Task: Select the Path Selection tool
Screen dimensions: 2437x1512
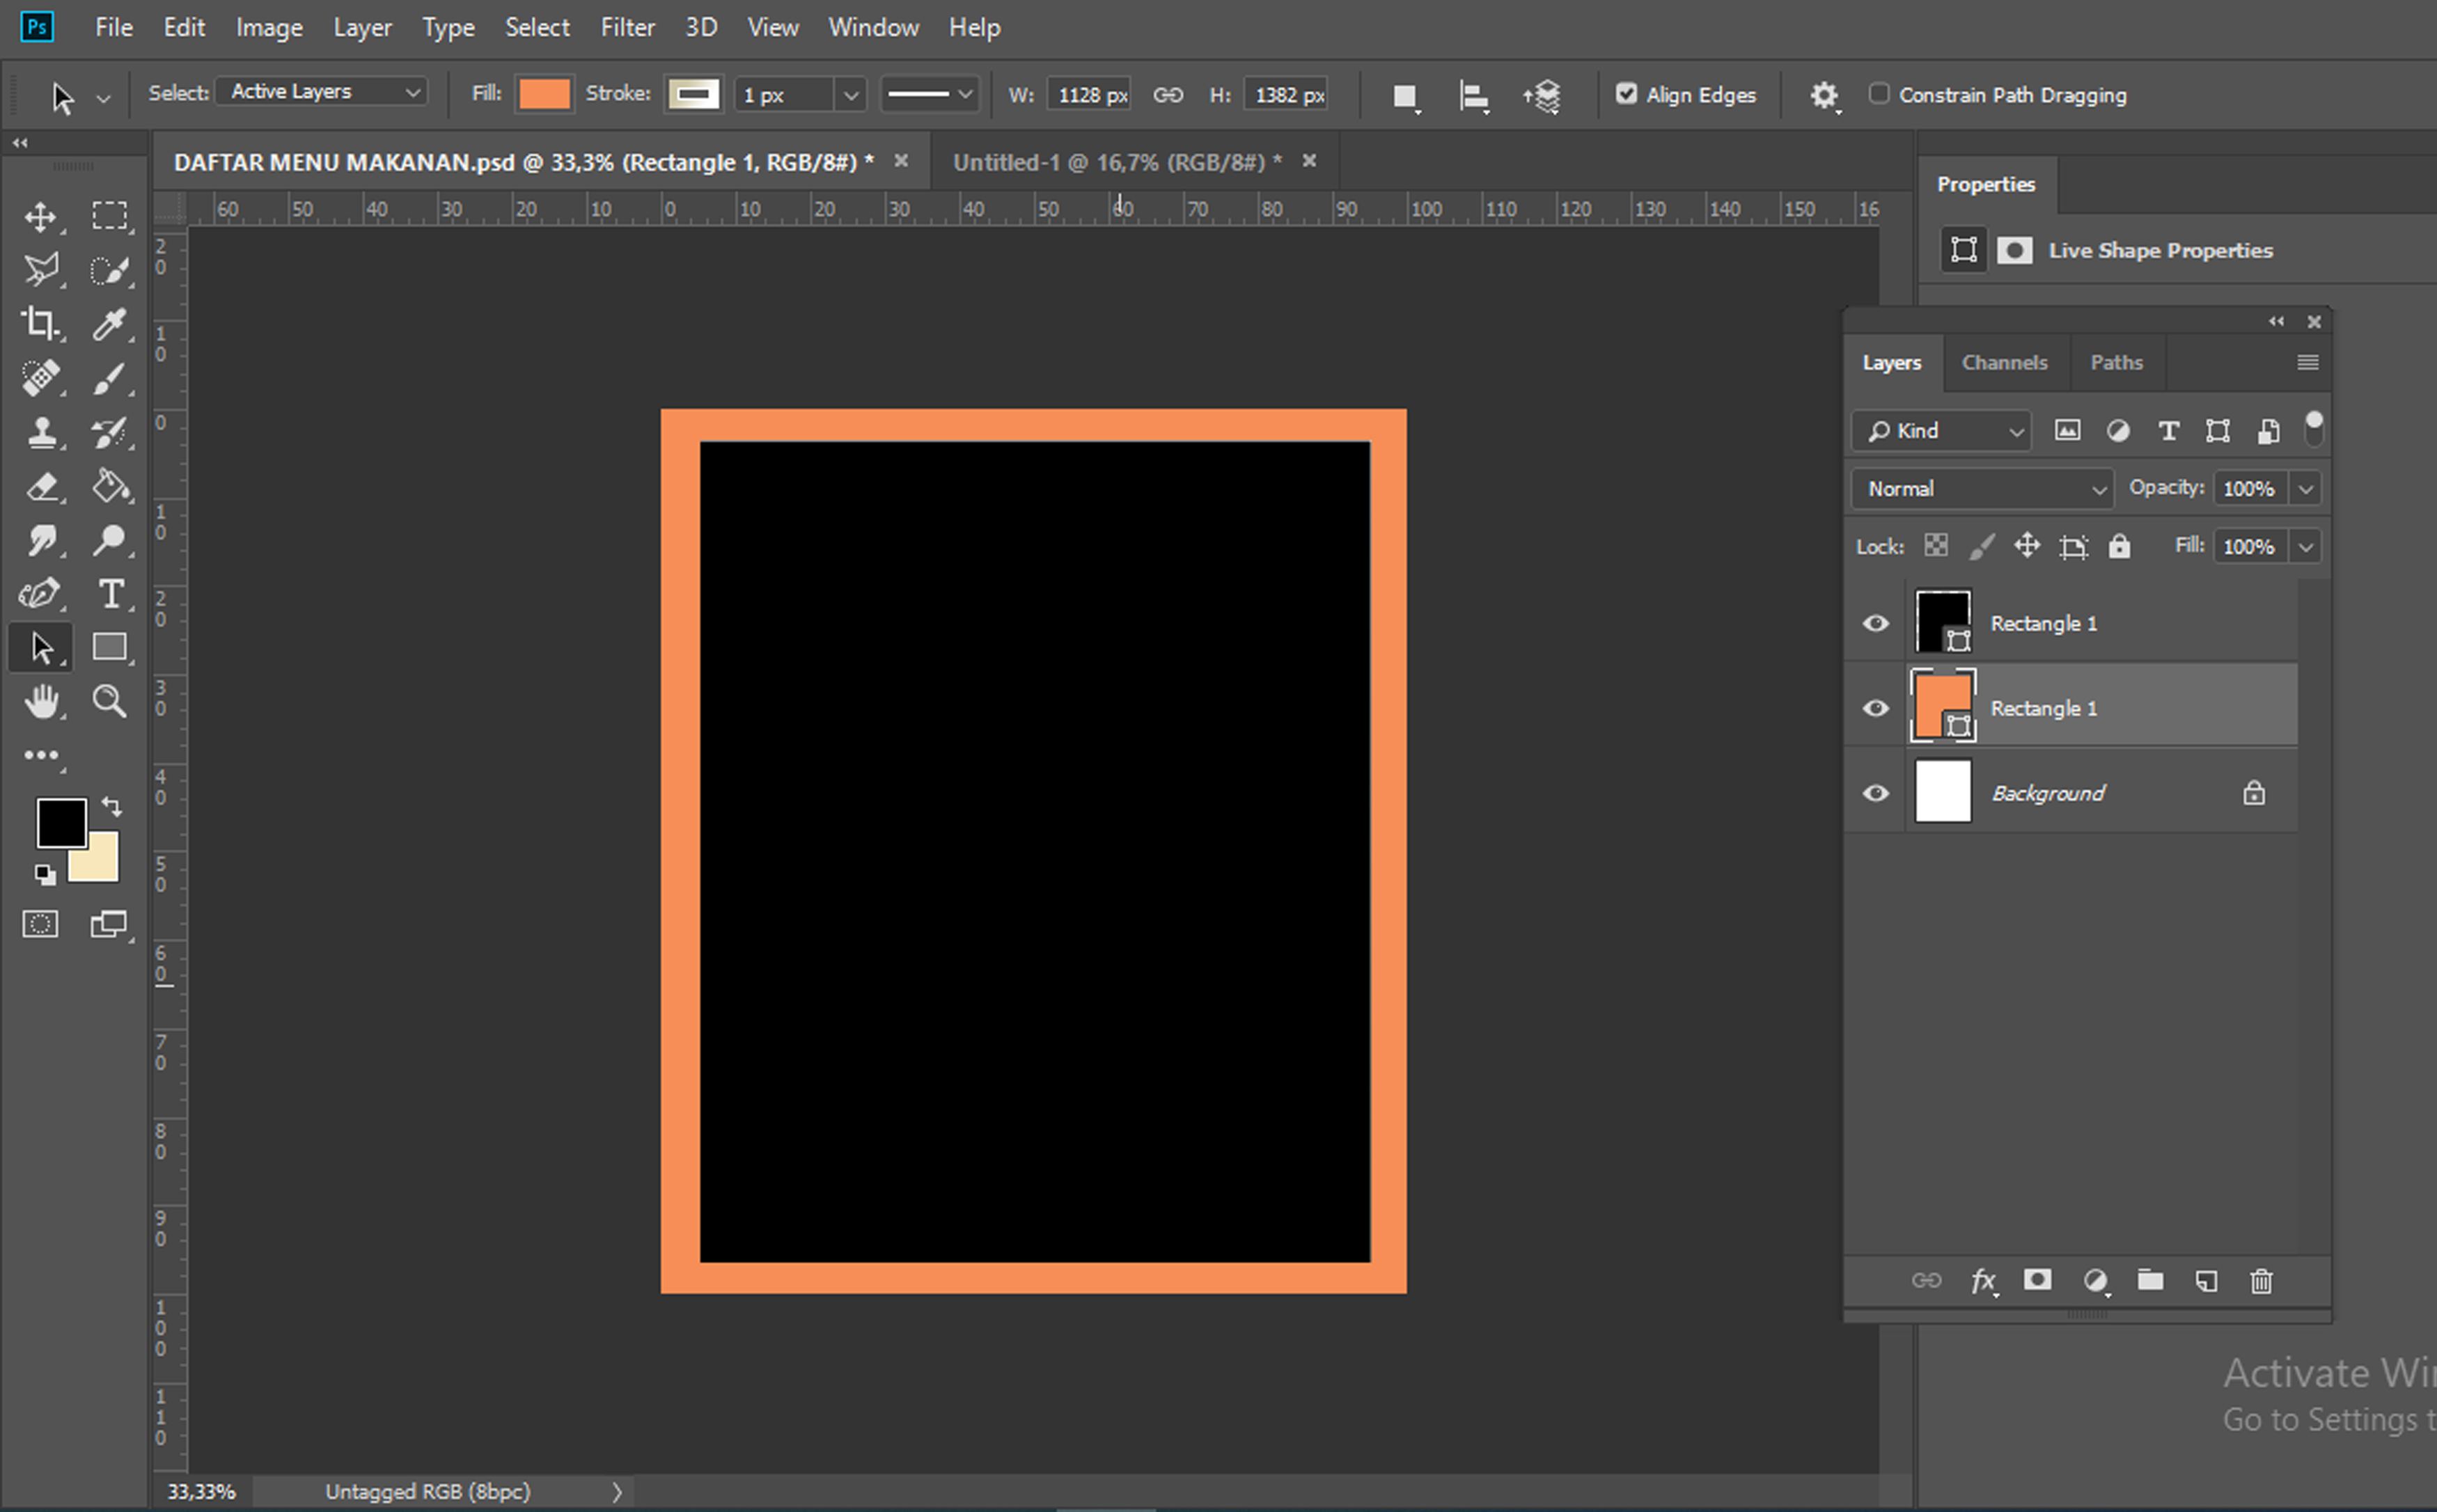Action: (x=40, y=646)
